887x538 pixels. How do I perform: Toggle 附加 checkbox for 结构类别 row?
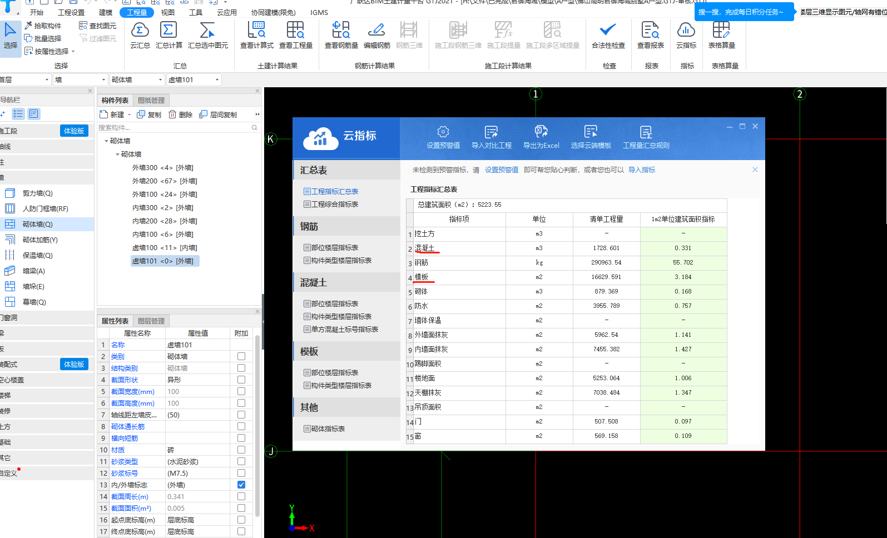241,368
